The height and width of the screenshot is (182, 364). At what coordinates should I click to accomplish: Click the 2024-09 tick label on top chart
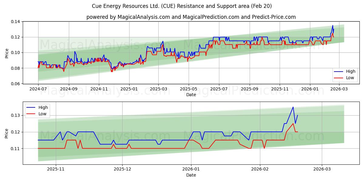(69, 89)
